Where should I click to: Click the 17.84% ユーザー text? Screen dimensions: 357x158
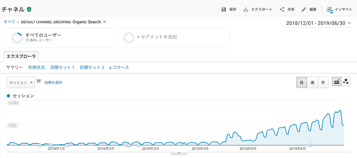click(39, 40)
